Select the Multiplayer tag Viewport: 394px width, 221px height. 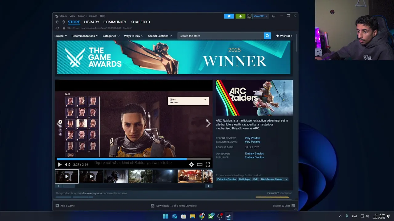pos(245,179)
